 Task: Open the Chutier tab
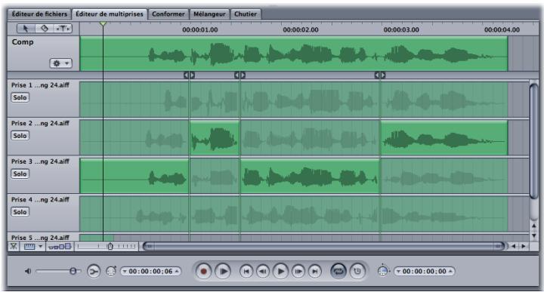click(246, 14)
